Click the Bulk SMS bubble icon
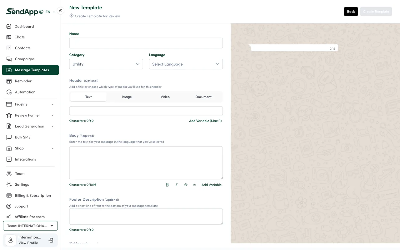 9,137
